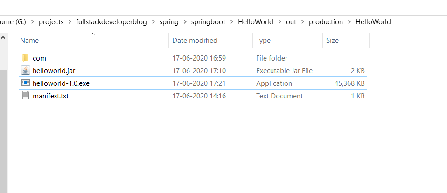The height and width of the screenshot is (193, 447).
Task: Click the manifest.txt text document icon
Action: 25,96
